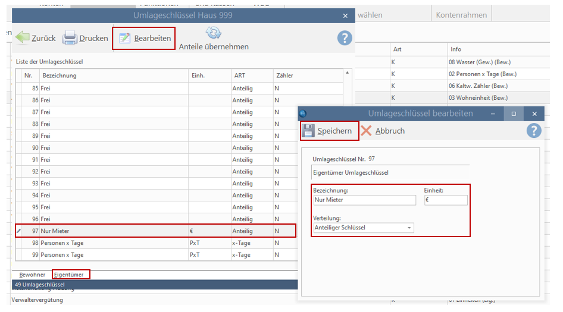Sort by the ART column header
Image resolution: width=563 pixels, height=312 pixels.
251,75
